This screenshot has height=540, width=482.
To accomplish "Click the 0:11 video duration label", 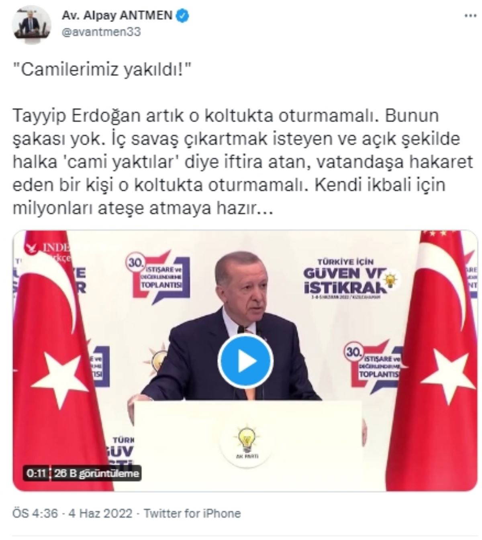I will (36, 473).
